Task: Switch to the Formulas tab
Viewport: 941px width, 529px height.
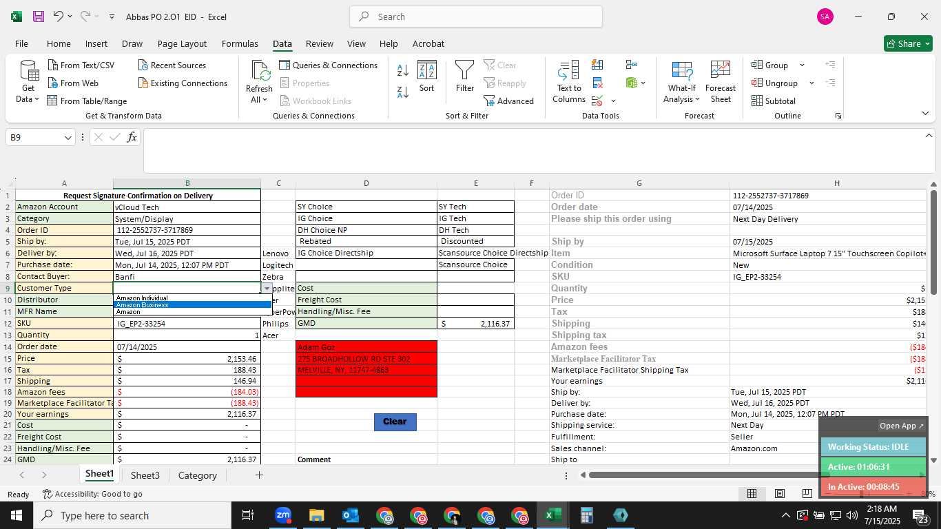Action: pyautogui.click(x=240, y=43)
